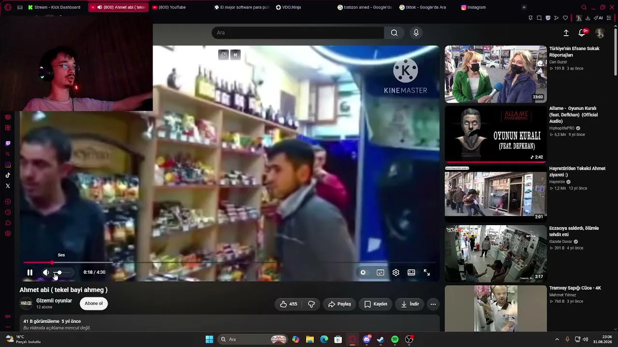The height and width of the screenshot is (347, 618).
Task: Show hidden system tray icons
Action: click(557, 339)
